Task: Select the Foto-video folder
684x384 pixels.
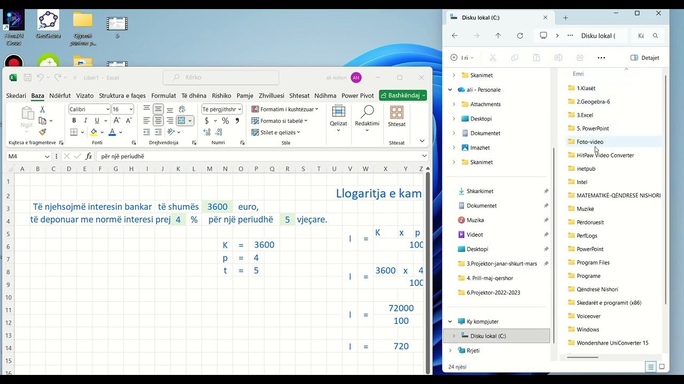Action: click(590, 142)
